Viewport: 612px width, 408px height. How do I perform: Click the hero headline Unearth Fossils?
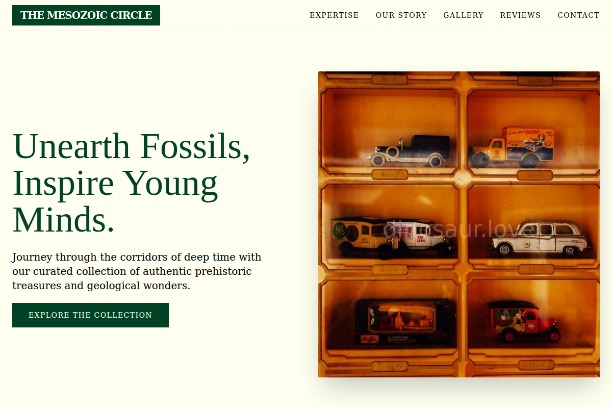click(132, 183)
